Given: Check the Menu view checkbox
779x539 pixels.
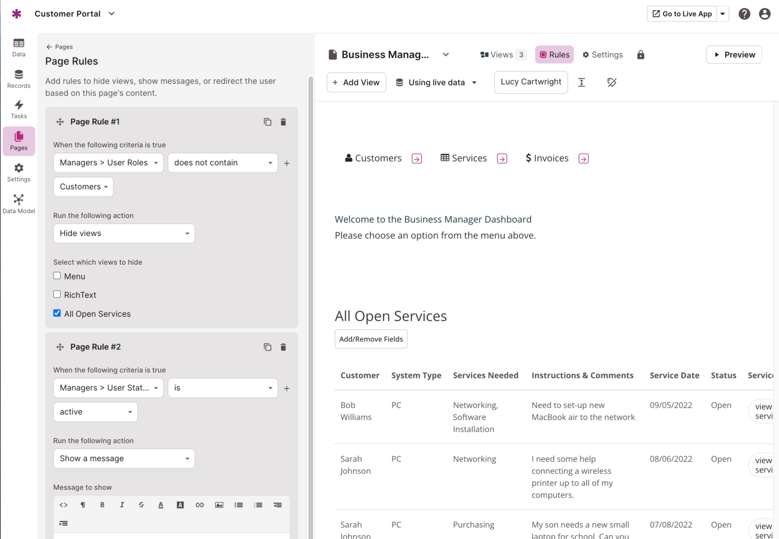Looking at the screenshot, I should coord(57,276).
